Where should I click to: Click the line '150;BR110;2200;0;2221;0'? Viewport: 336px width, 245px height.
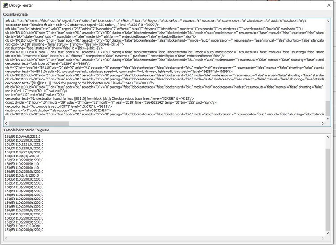(x=24, y=140)
